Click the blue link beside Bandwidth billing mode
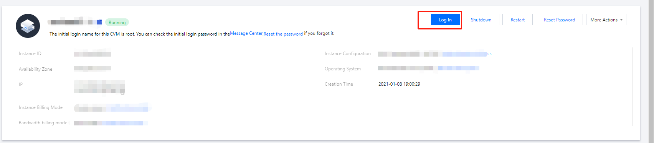654x143 pixels. click(x=120, y=123)
